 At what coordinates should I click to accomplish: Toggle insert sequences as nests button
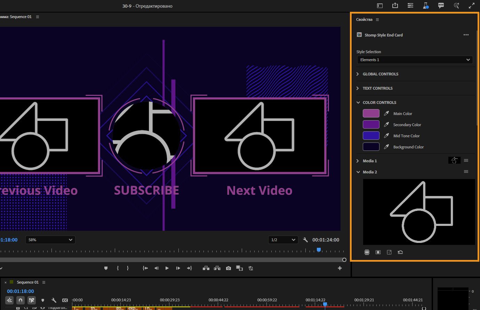9,300
